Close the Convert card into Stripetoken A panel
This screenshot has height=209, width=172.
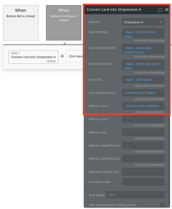click(x=167, y=9)
